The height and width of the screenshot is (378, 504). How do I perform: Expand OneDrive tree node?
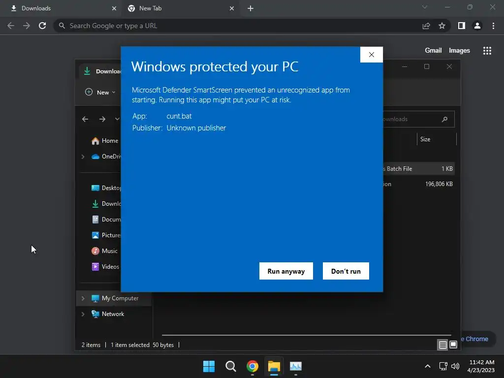(83, 157)
